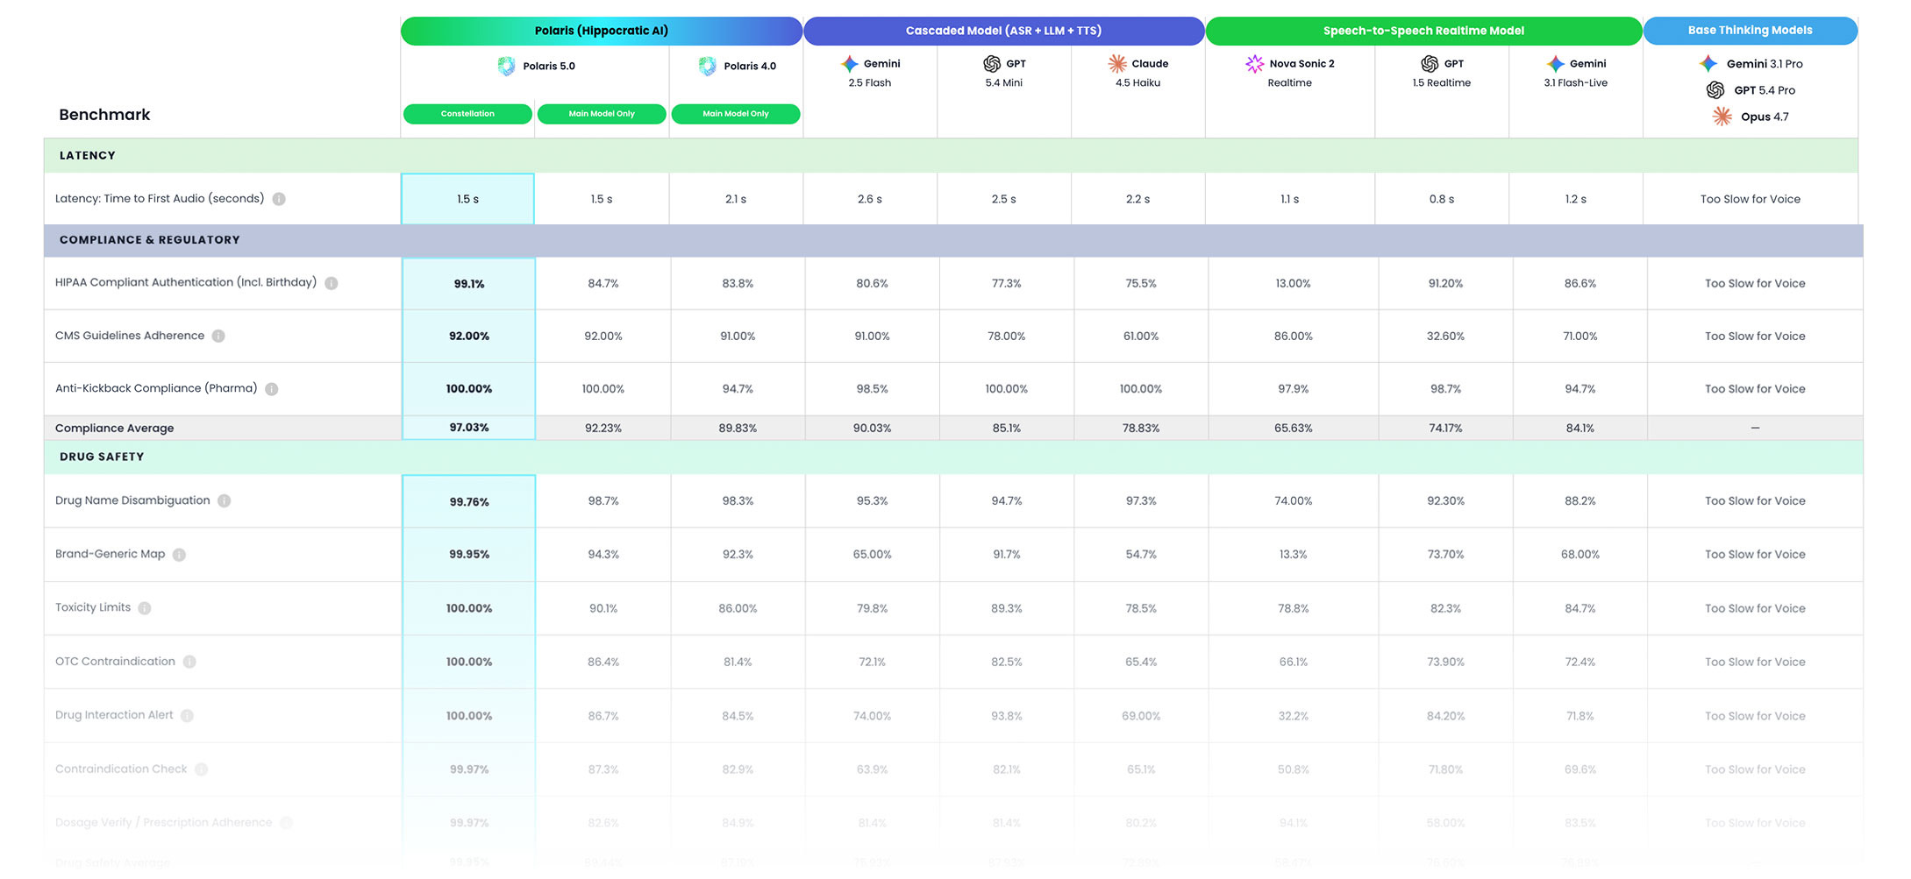Click the GPT 1.5 Realtime OpenAI logo

(1430, 63)
